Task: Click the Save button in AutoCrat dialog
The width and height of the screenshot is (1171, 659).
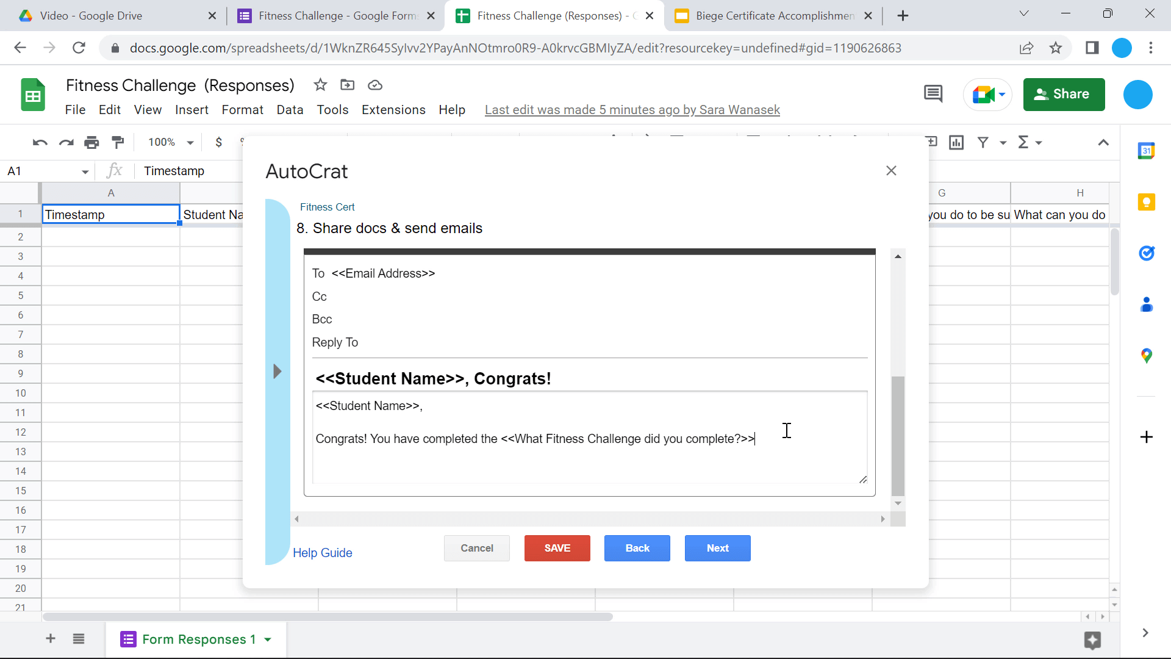Action: coord(557,548)
